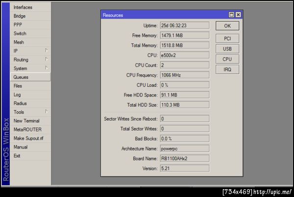
Task: Click the Uptime value field
Action: coord(185,25)
